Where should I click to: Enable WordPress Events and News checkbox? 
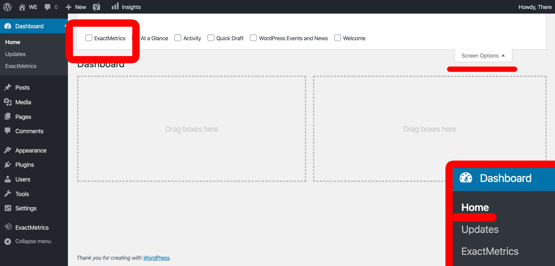tap(253, 38)
